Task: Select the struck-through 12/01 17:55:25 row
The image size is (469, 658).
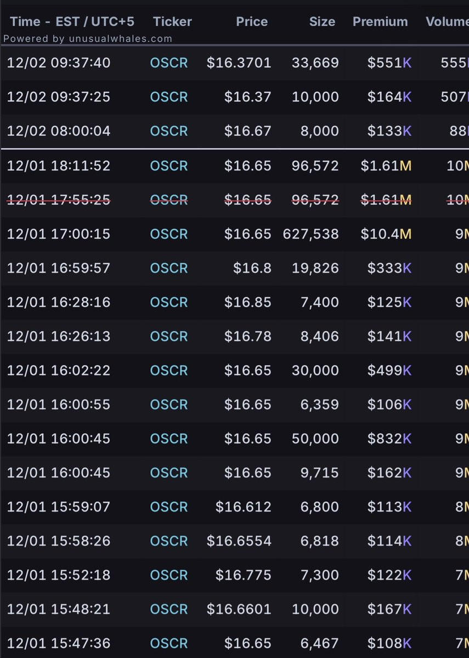Action: coord(59,200)
